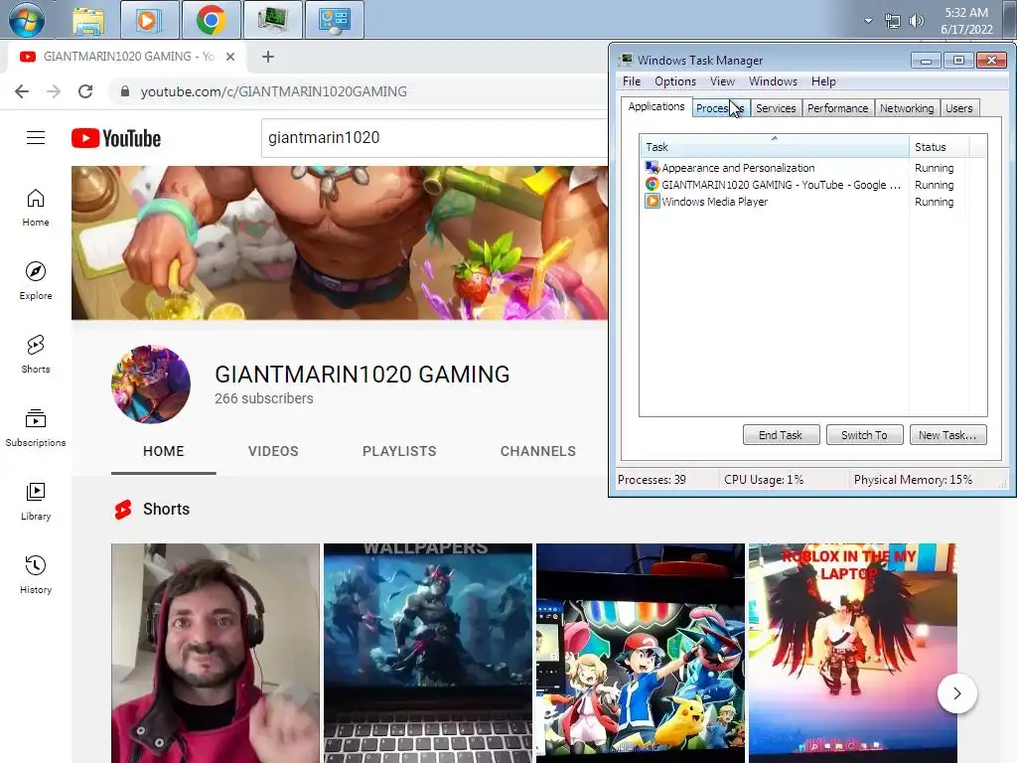1017x763 pixels.
Task: Open the channel profile avatar picture
Action: pyautogui.click(x=151, y=384)
